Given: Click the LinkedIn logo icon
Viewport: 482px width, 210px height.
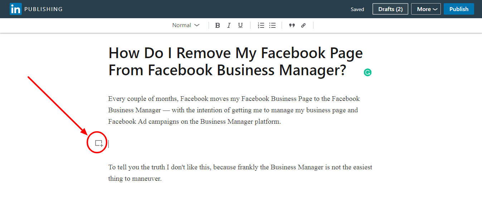Looking at the screenshot, I should pos(16,9).
